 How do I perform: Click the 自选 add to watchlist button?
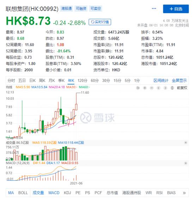coord(176,9)
